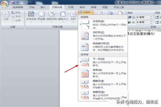The width and height of the screenshot is (161, 107).
Task: Click the theme 效果 icon
Action: (13, 21)
